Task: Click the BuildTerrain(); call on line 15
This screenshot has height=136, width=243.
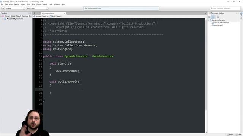Action: pos(68,71)
